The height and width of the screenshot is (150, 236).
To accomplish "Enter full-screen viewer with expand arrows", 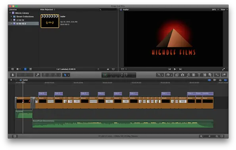I will tap(224, 69).
